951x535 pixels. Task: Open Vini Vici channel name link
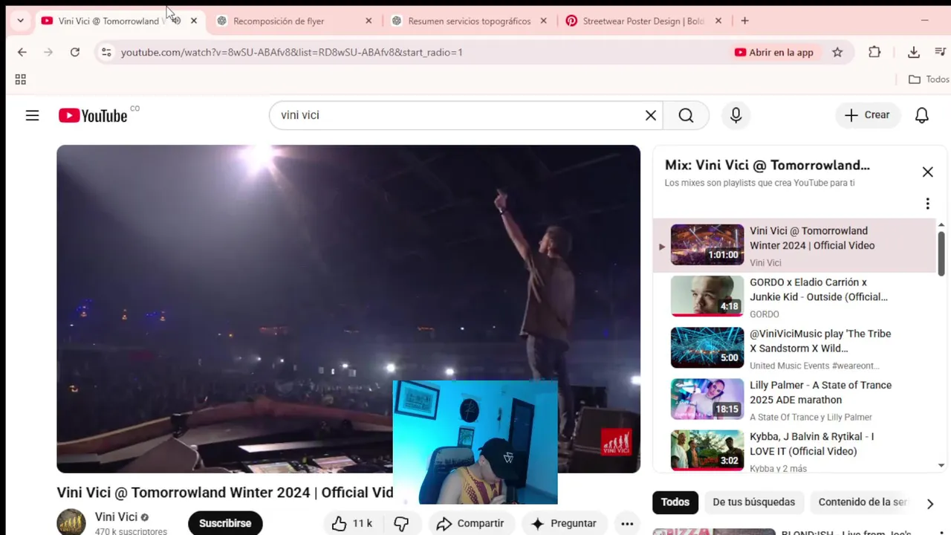(x=116, y=517)
